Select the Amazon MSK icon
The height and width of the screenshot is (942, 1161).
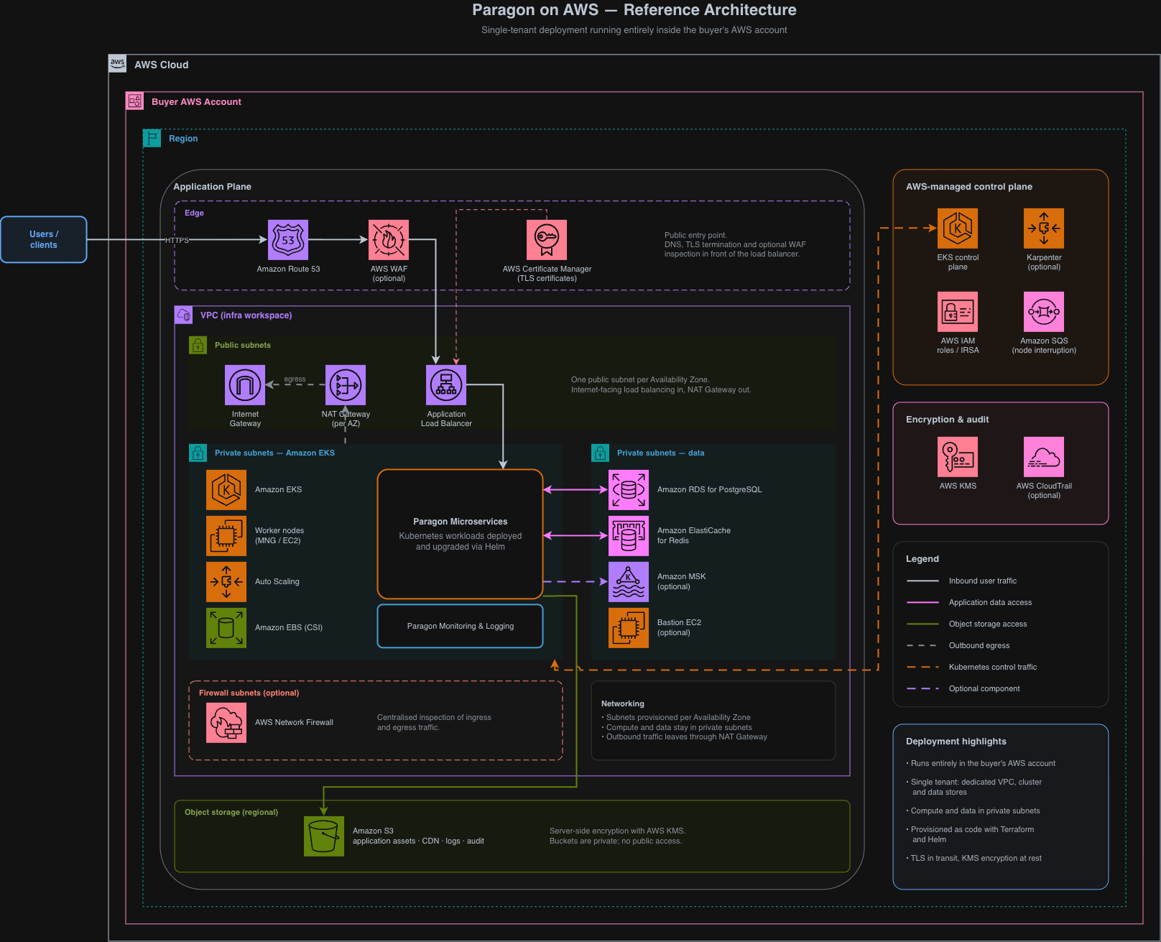(x=629, y=582)
